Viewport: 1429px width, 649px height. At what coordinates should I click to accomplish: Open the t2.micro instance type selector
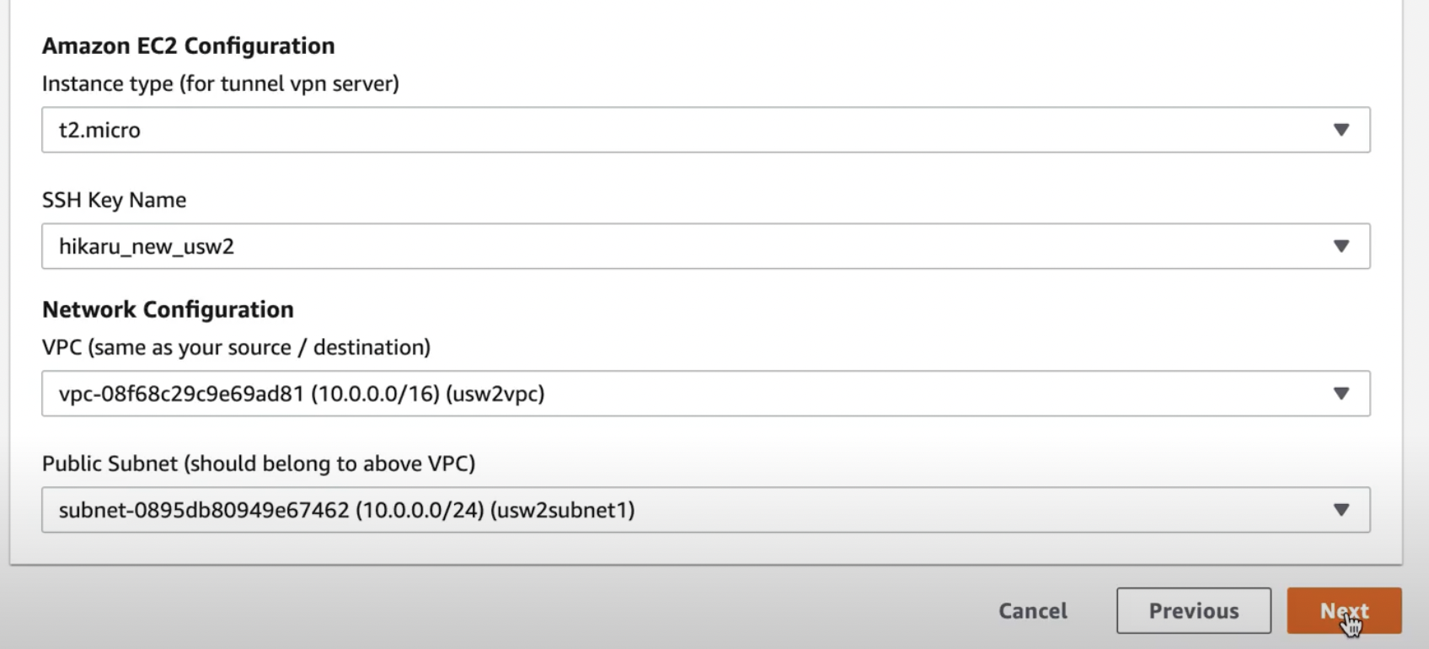706,130
